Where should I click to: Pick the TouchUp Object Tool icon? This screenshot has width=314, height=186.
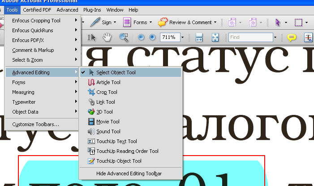click(91, 161)
